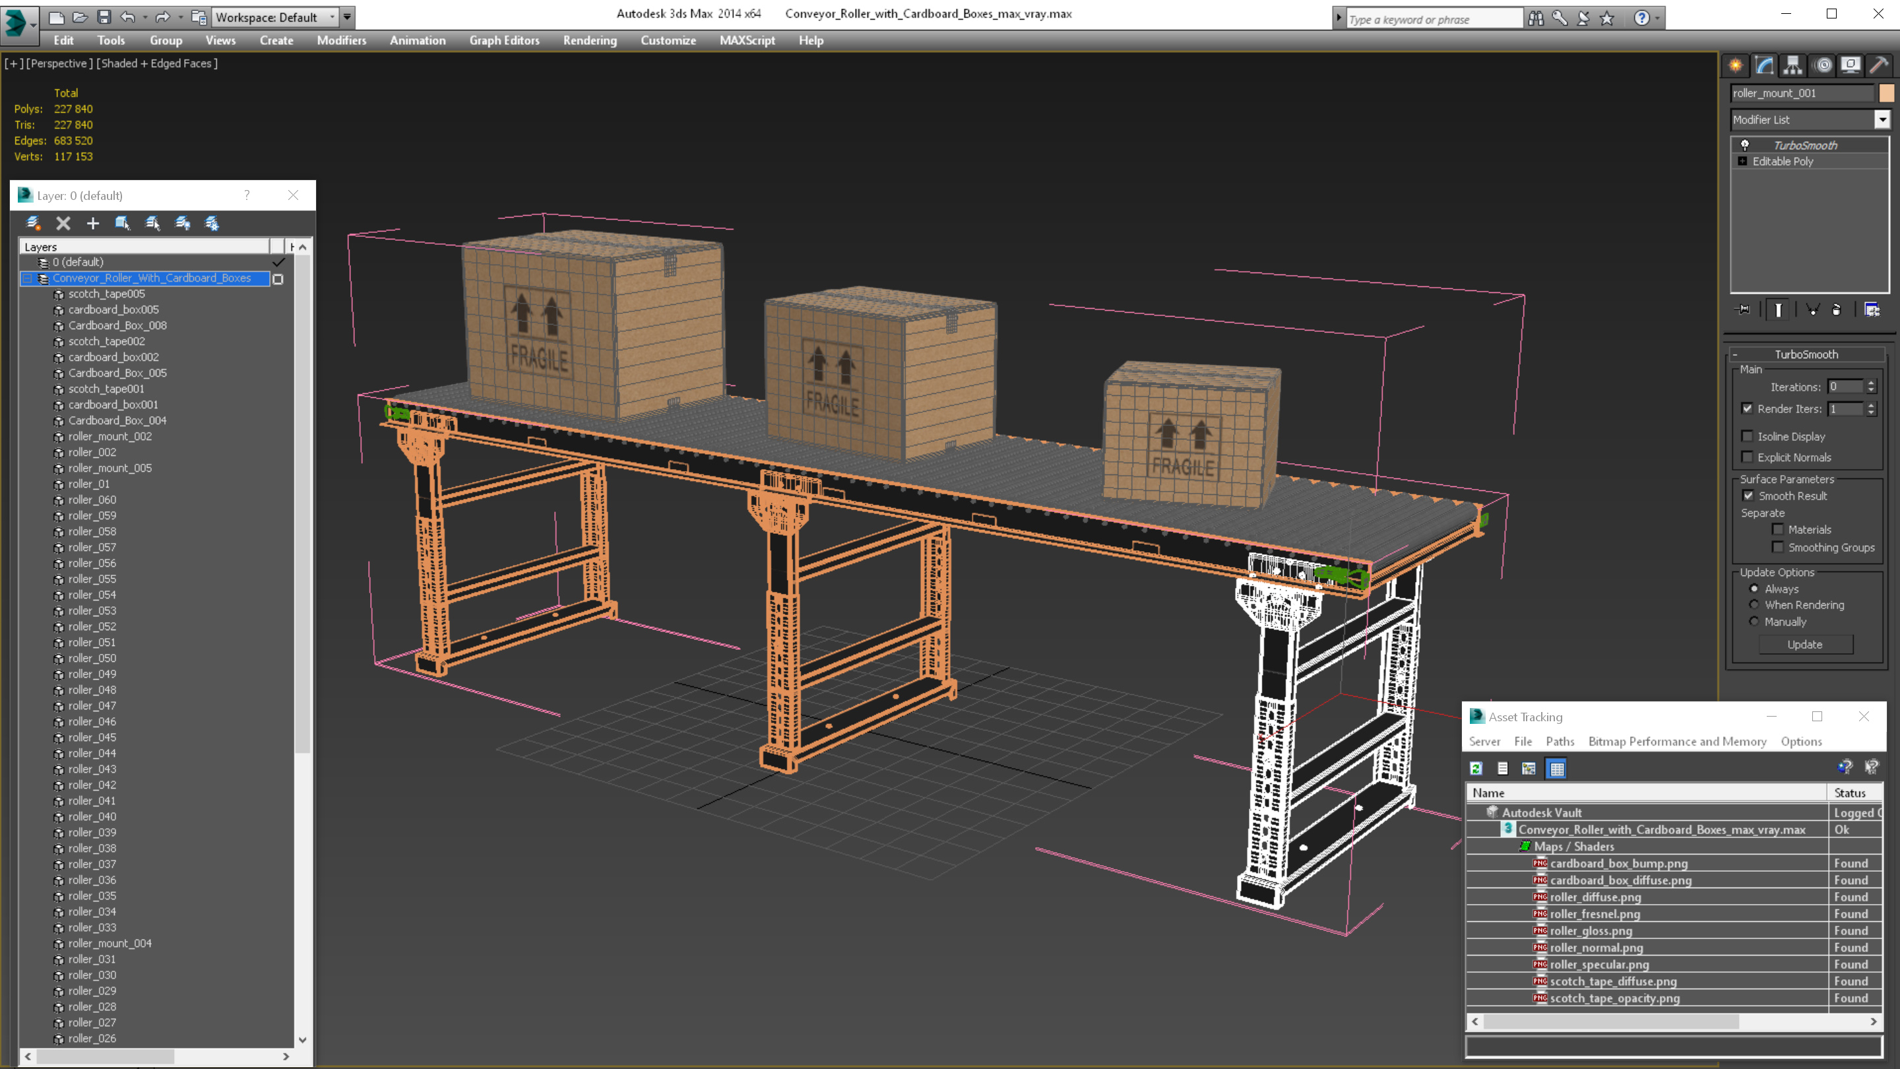
Task: Click the Save File icon in title bar
Action: click(x=104, y=17)
